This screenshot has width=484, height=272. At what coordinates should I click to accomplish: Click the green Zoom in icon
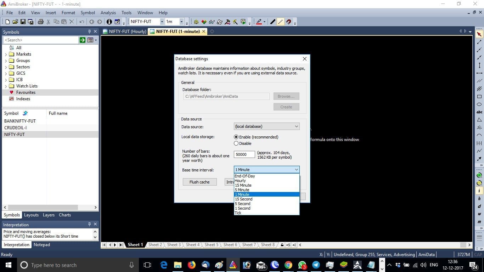[x=479, y=175]
